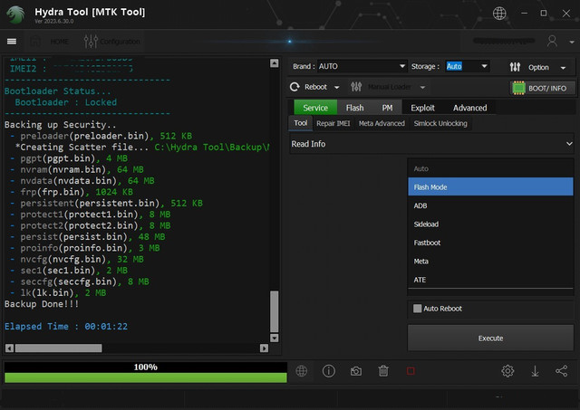
Task: Expand the Manual Loader dropdown arrow
Action: point(422,88)
